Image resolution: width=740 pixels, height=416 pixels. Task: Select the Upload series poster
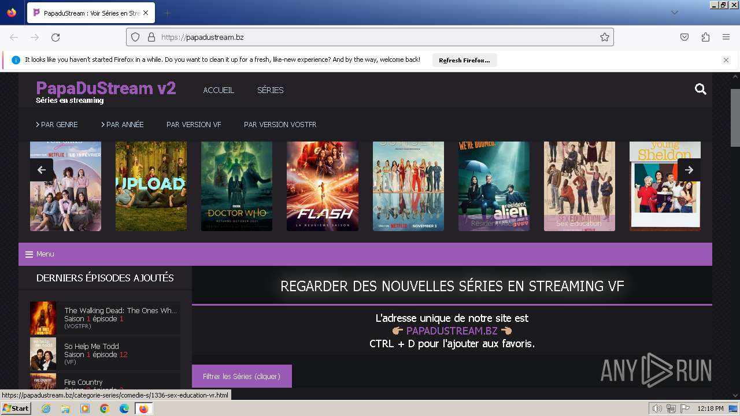(151, 186)
